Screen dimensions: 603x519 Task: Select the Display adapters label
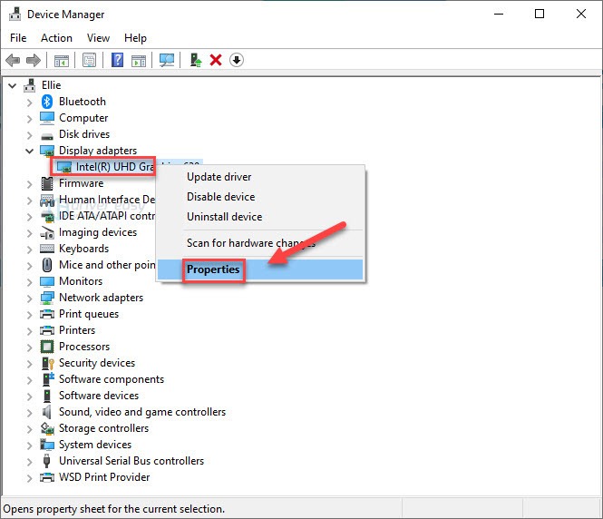pyautogui.click(x=98, y=151)
